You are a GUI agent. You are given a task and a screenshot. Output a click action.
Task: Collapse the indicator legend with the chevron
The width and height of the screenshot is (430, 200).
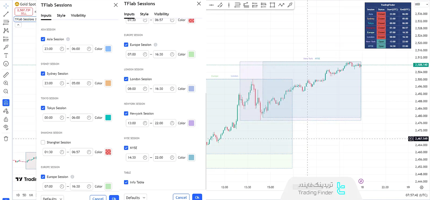pos(18,25)
